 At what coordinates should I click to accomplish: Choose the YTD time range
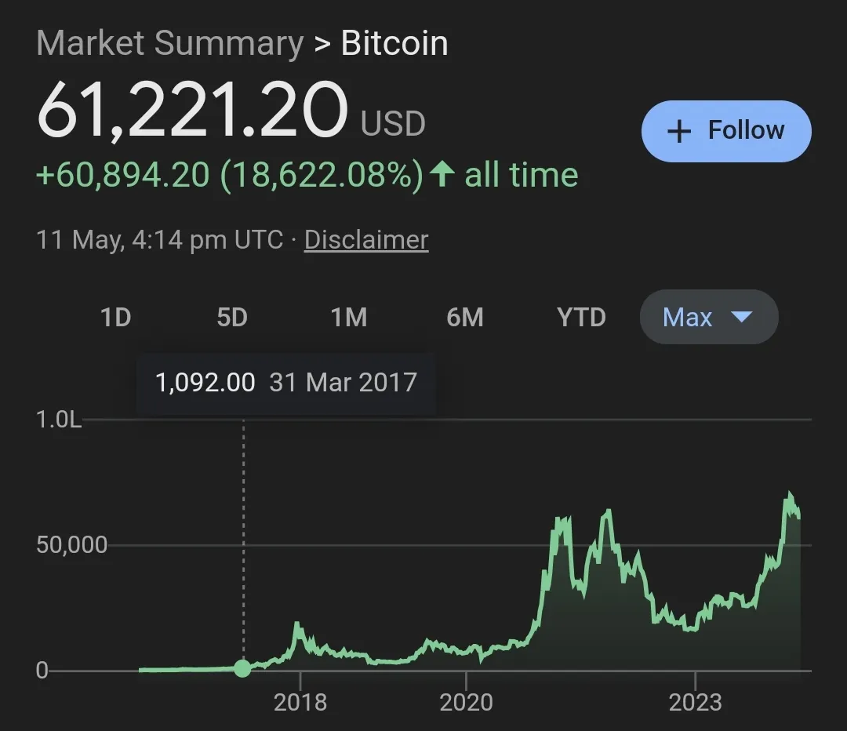(581, 317)
